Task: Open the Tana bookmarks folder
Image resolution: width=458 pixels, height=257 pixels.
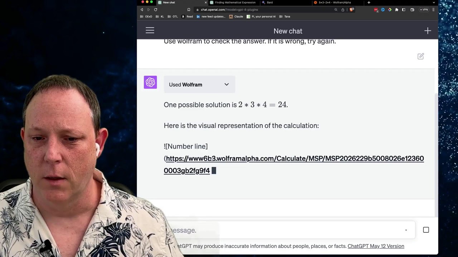Action: (x=284, y=16)
